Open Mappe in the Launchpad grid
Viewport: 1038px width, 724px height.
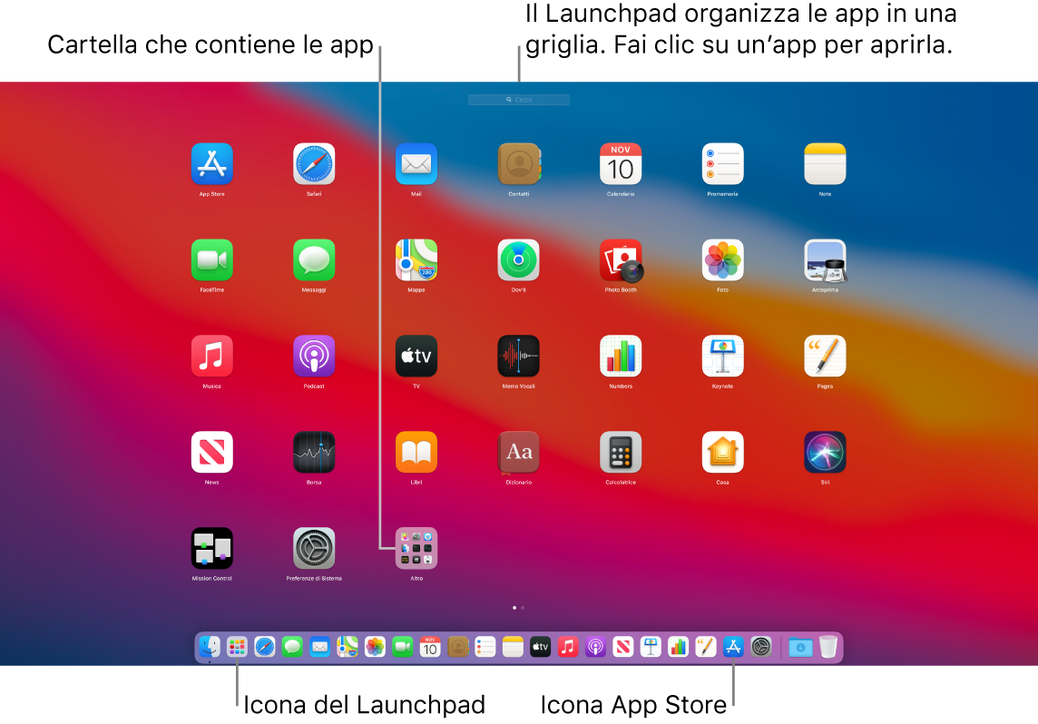(x=416, y=260)
